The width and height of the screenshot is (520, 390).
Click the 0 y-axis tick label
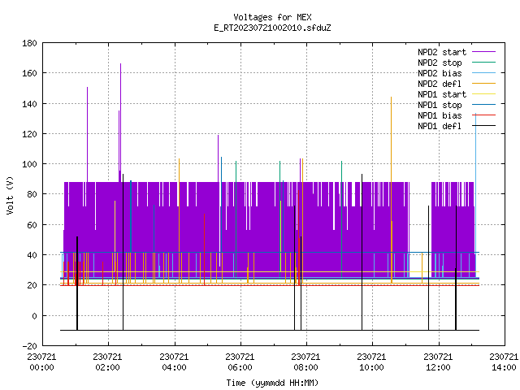(x=34, y=316)
